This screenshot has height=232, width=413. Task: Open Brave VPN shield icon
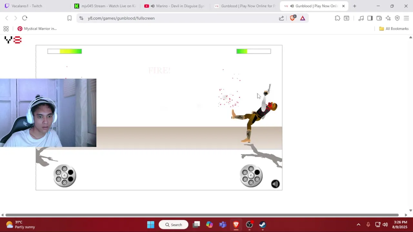(x=397, y=18)
